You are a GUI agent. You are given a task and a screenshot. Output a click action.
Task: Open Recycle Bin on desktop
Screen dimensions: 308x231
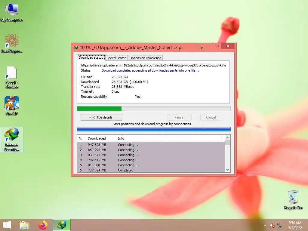pos(293,200)
